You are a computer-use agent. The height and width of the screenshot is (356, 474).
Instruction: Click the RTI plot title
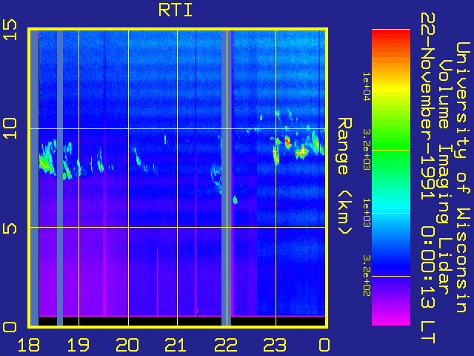[x=176, y=10]
